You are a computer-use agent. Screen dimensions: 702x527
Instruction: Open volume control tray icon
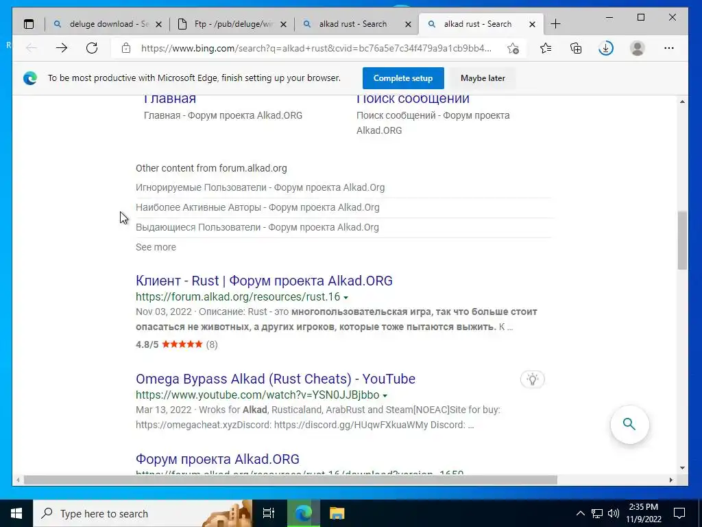[614, 513]
